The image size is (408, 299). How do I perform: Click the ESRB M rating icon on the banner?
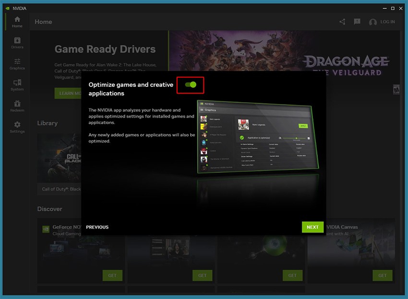click(396, 90)
